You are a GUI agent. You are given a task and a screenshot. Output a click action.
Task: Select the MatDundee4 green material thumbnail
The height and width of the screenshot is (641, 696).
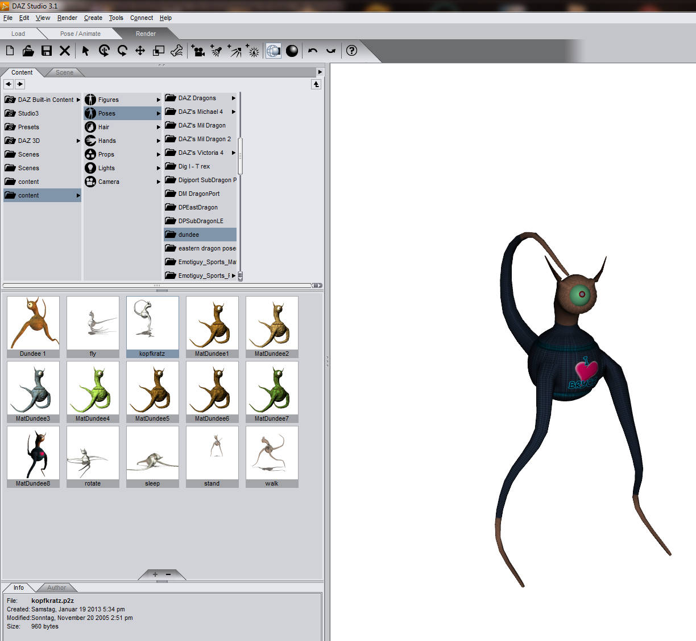coord(93,392)
